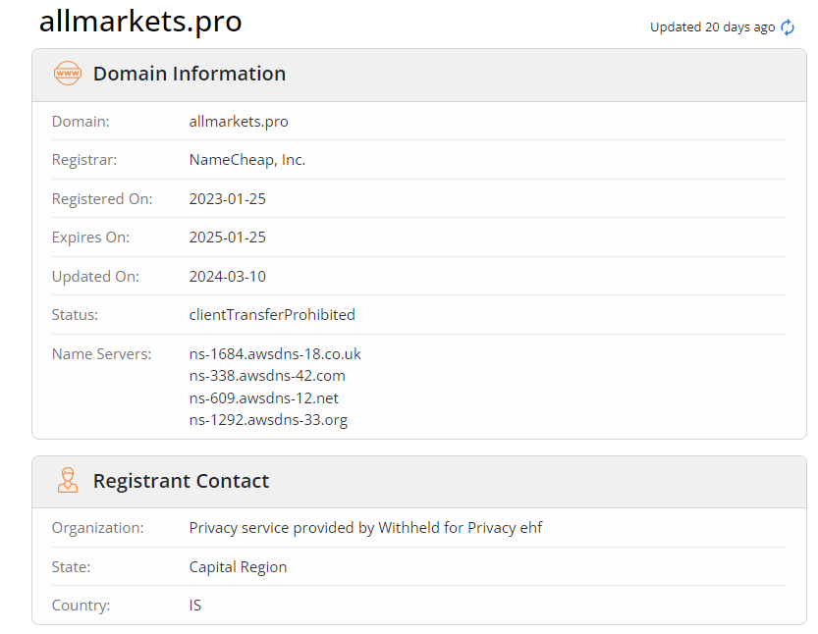This screenshot has height=634, width=818.
Task: Click the Capital Region state value
Action: pyautogui.click(x=238, y=567)
